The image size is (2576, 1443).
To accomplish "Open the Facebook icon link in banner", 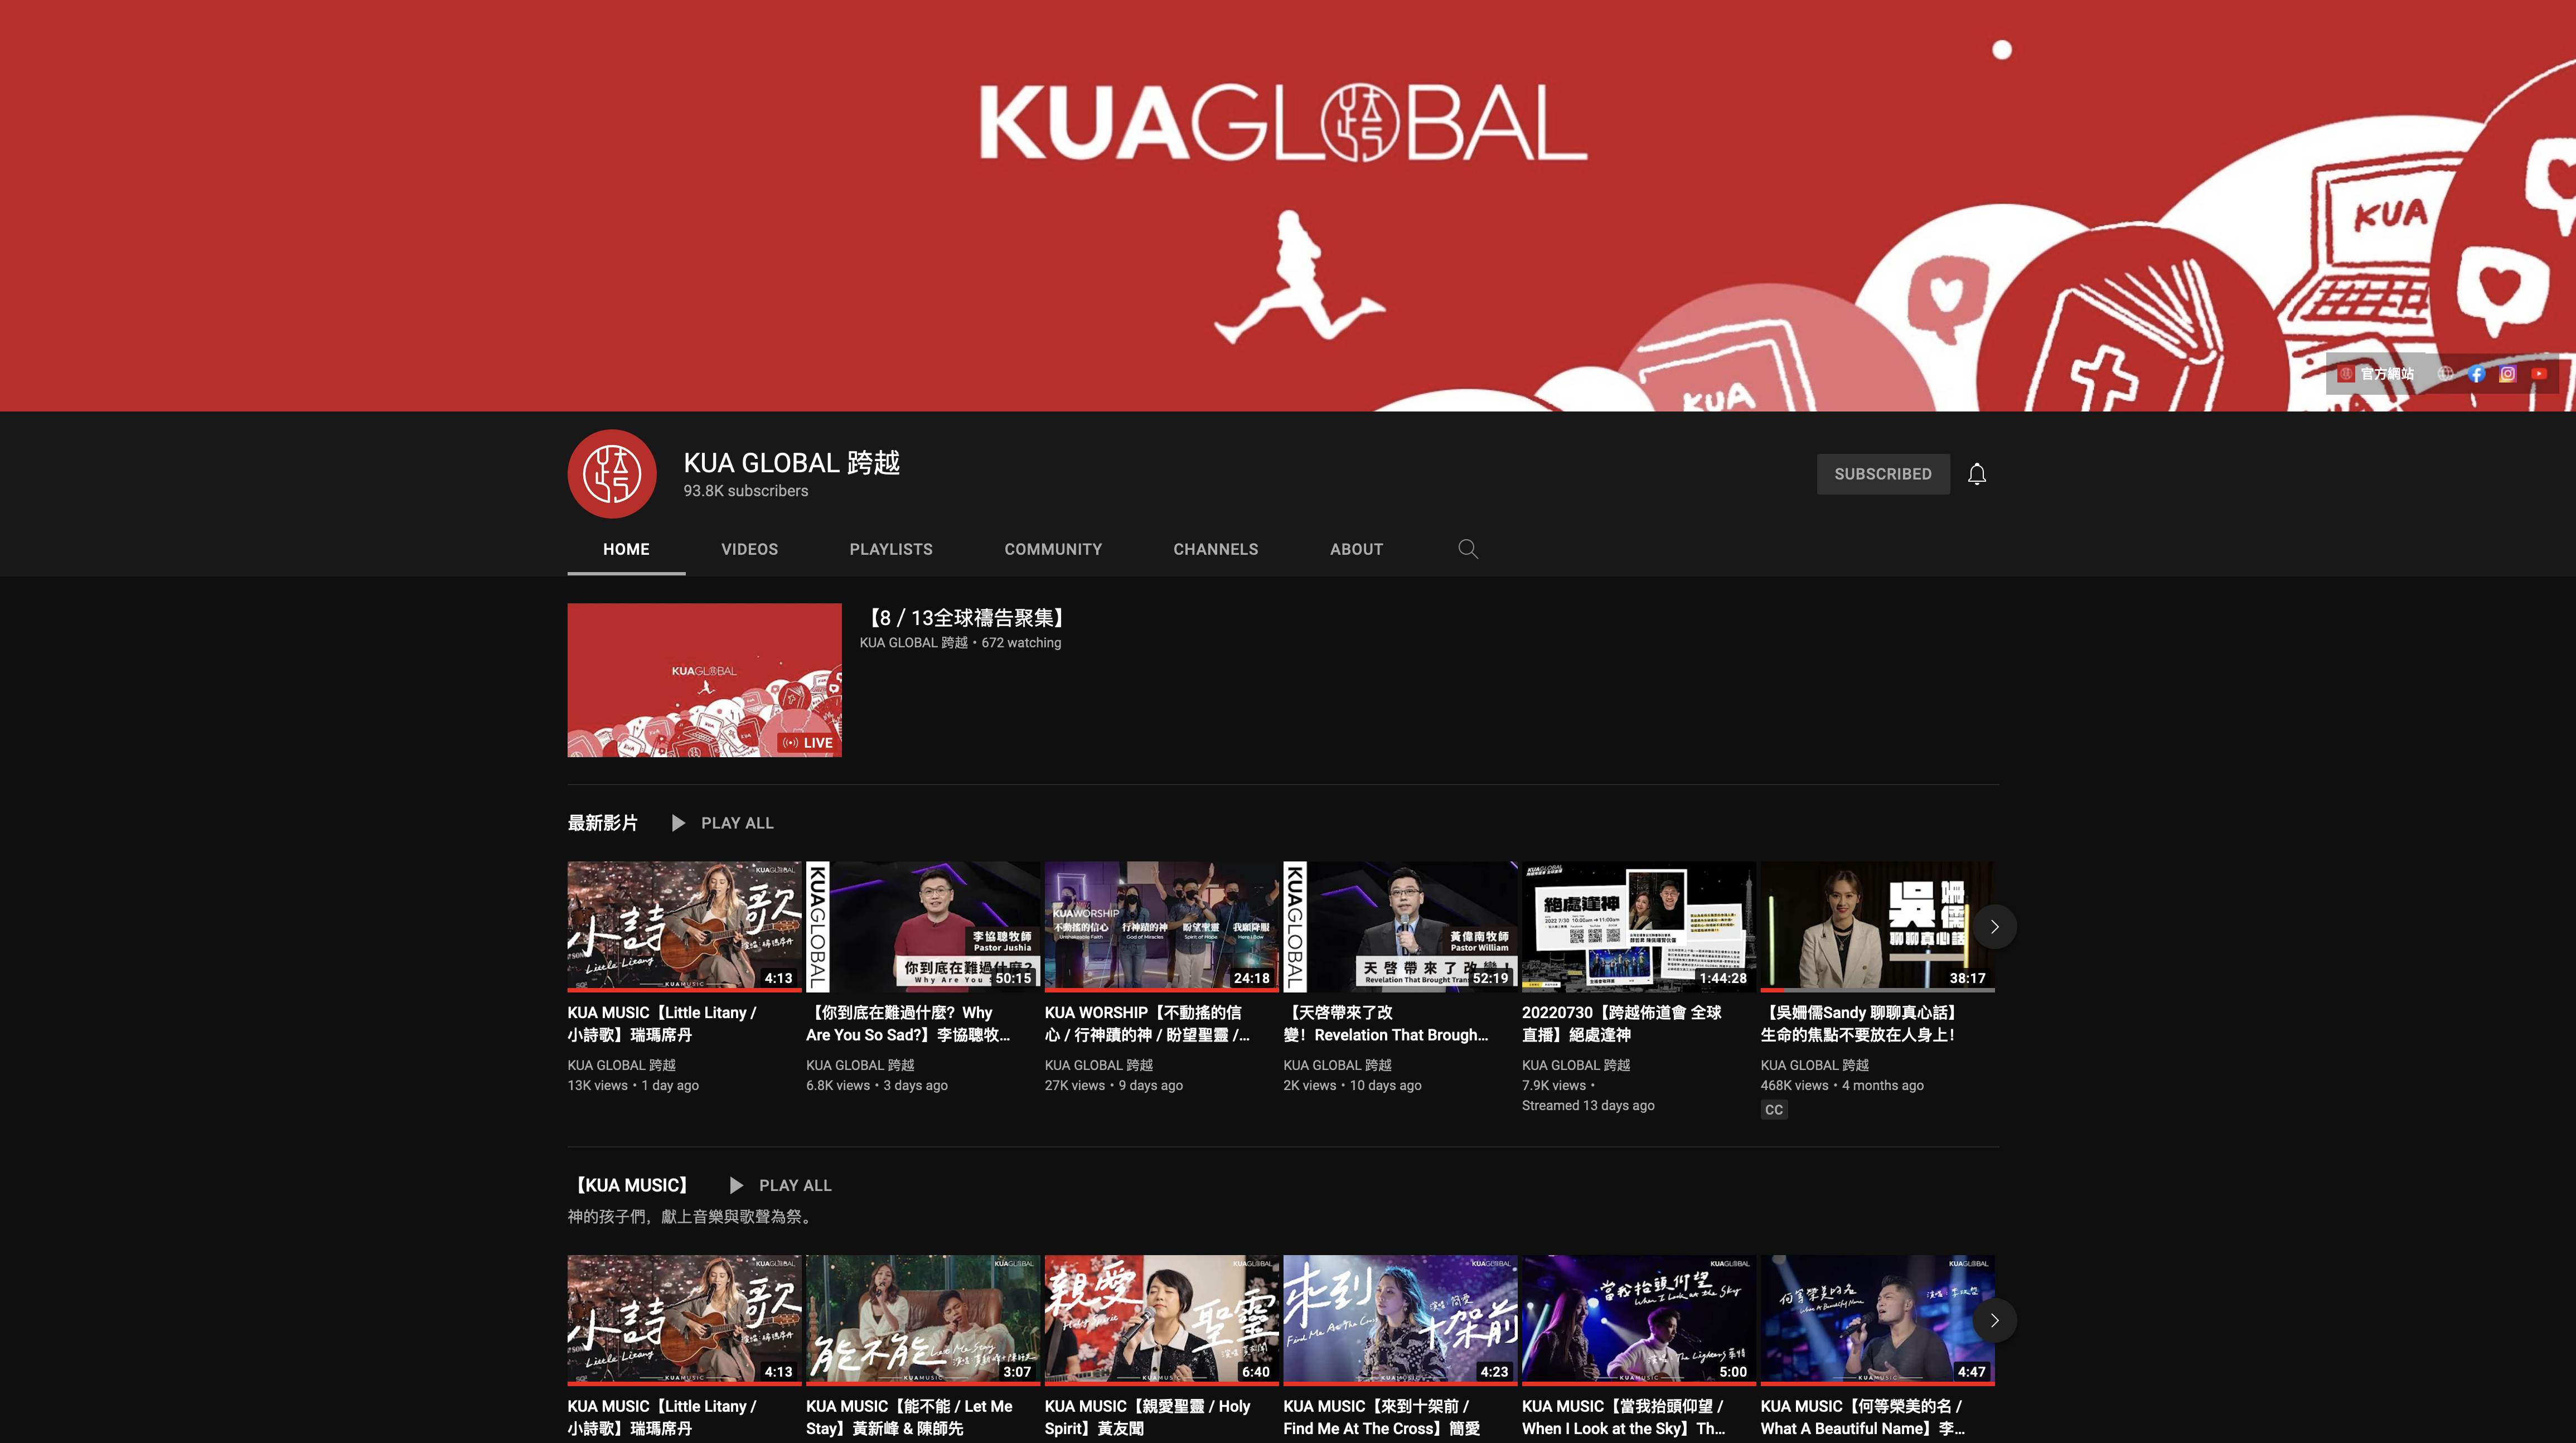I will pyautogui.click(x=2476, y=374).
